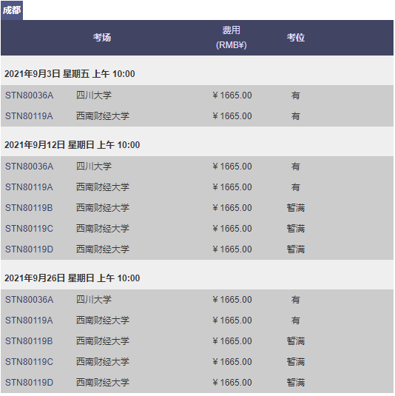
Task: Click ¥1665.00 fee of STN80119D September 26
Action: [232, 383]
